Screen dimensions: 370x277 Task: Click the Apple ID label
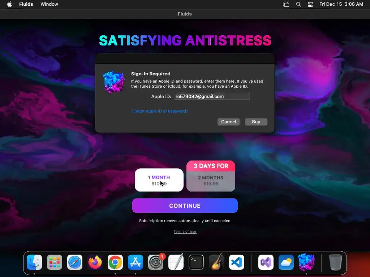tap(161, 96)
